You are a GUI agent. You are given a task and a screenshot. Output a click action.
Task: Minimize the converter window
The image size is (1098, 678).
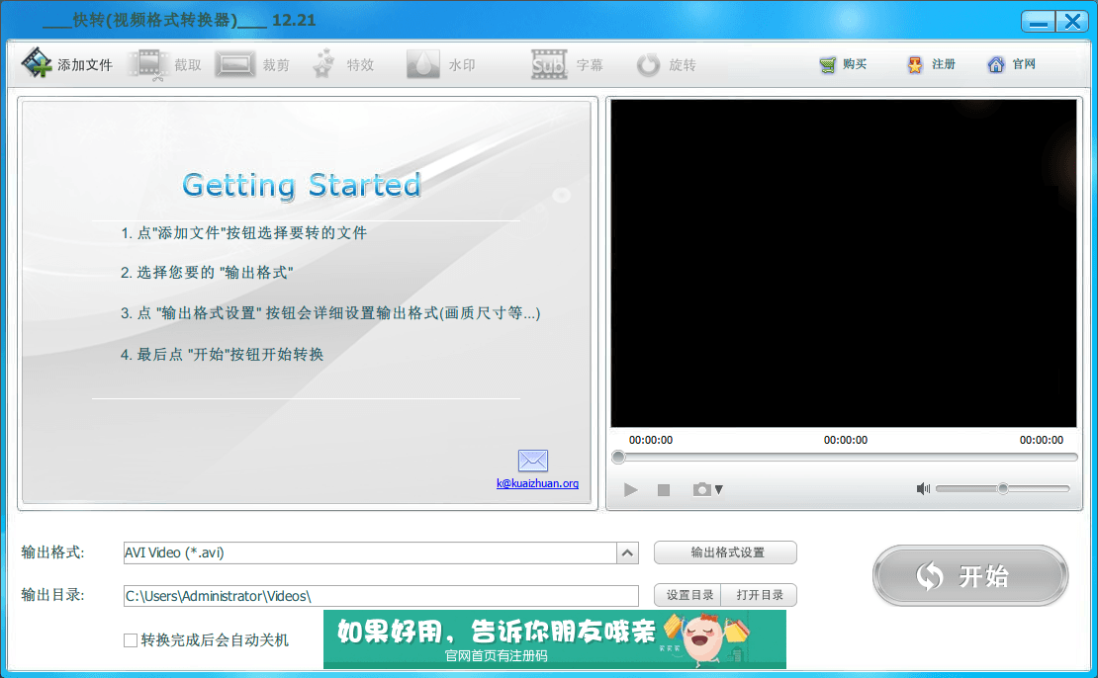[x=1038, y=22]
